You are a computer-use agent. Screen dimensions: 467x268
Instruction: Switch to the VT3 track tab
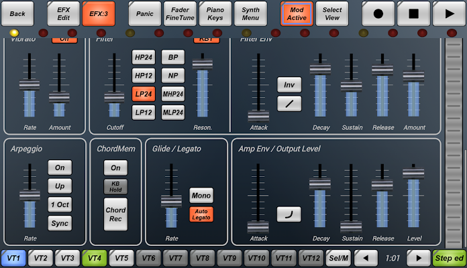click(68, 258)
